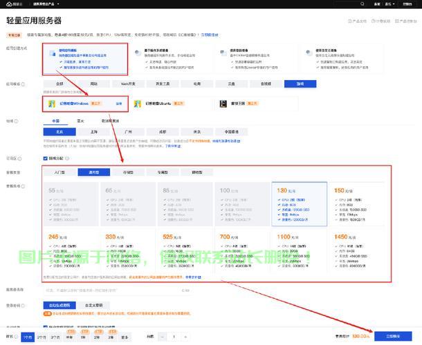Select the custom password option
This screenshot has height=345, width=422.
coord(93,305)
